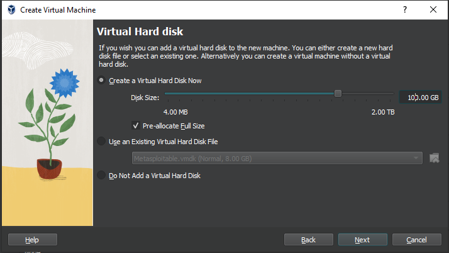
Task: Toggle the Pre-allocate Full Size checkbox
Action: 136,126
